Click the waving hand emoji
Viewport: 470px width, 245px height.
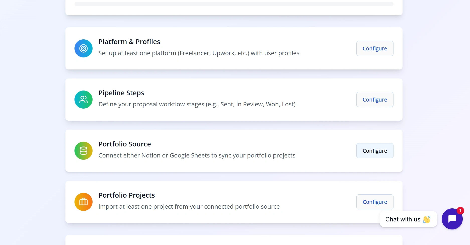(x=426, y=219)
